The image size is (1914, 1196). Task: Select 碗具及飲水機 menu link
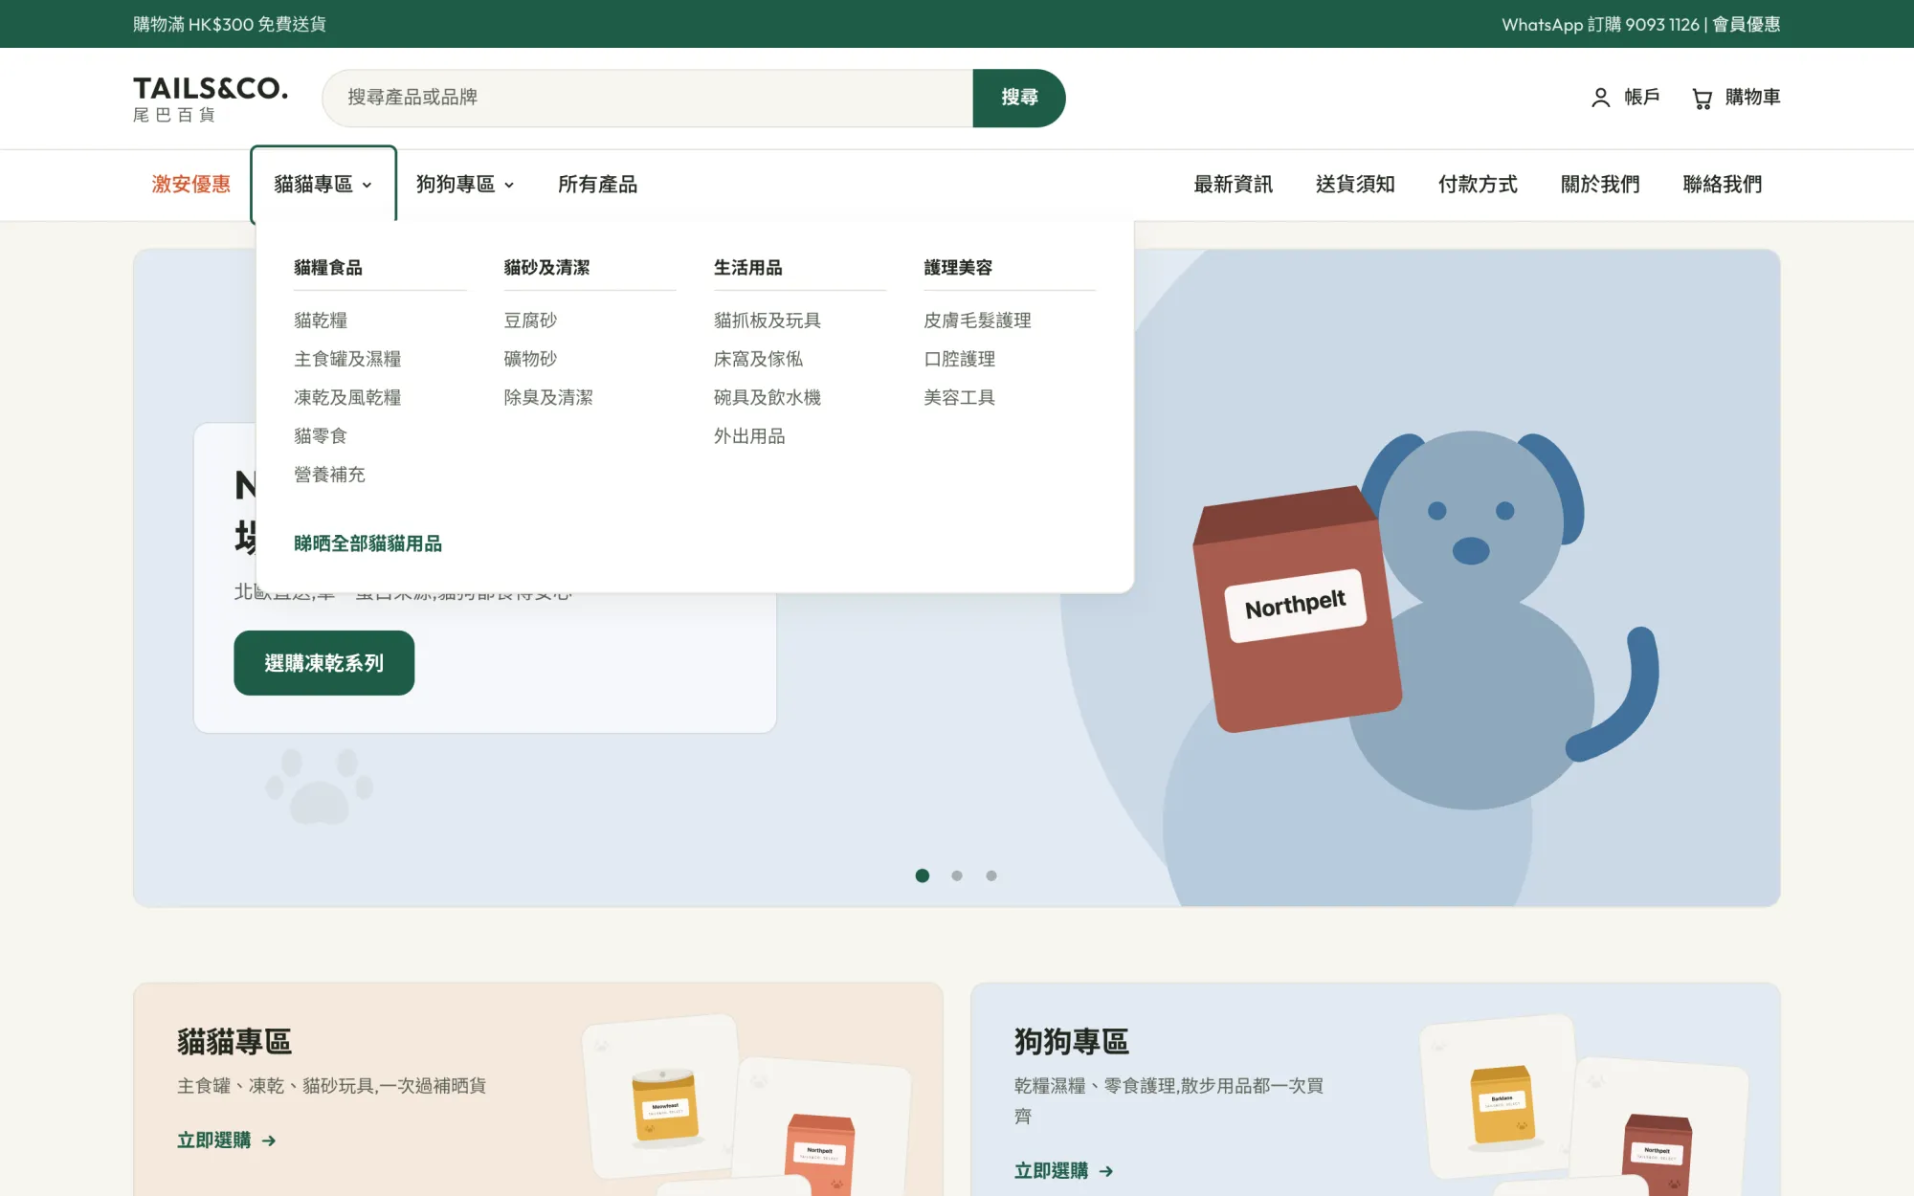(768, 397)
